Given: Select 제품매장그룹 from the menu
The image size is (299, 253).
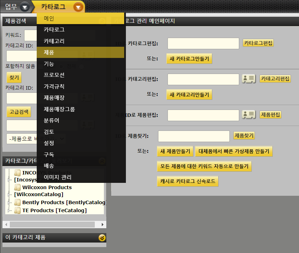Looking at the screenshot, I should 59,109.
